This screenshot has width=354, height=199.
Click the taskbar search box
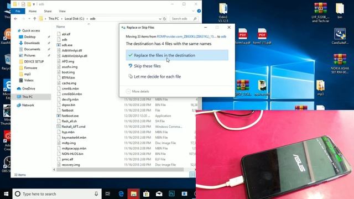pos(57,194)
